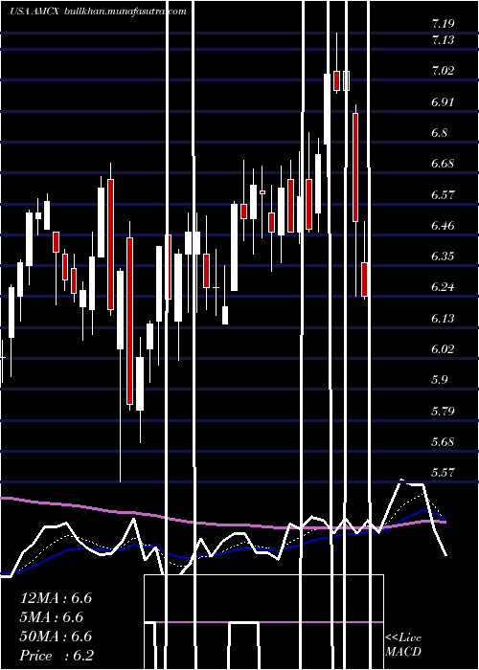Click the USA AMCX ticker label
The height and width of the screenshot is (670, 479).
pyautogui.click(x=35, y=11)
